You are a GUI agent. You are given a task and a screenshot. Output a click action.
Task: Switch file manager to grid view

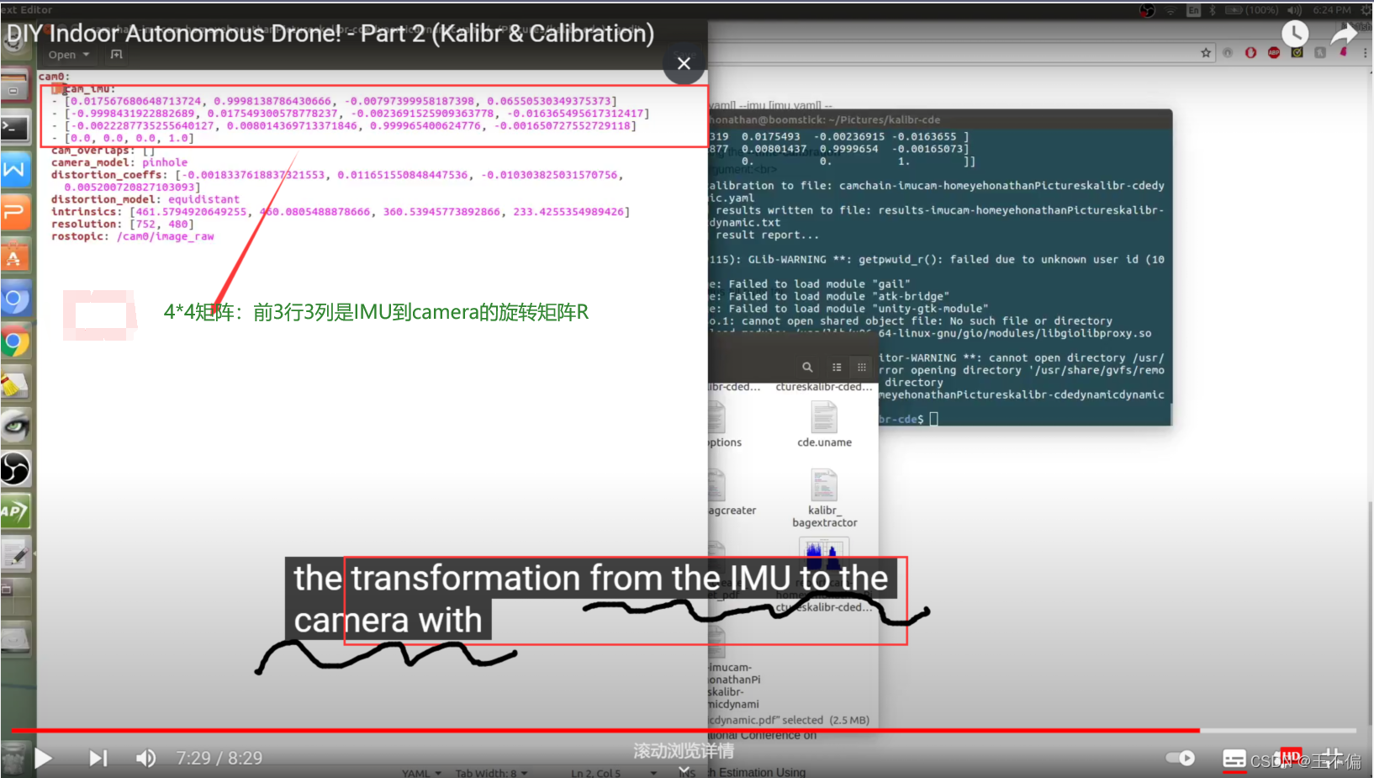pyautogui.click(x=862, y=368)
